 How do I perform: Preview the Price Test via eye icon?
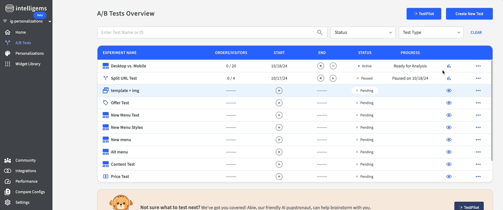[449, 177]
